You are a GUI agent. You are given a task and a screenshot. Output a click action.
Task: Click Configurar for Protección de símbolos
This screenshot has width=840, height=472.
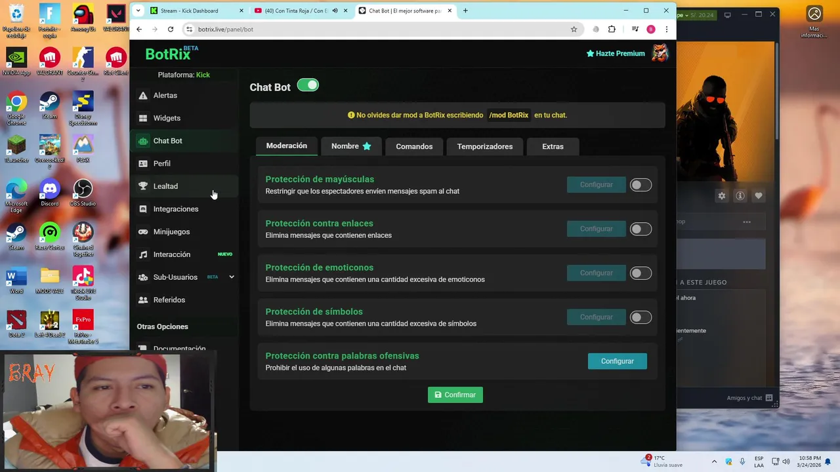pyautogui.click(x=596, y=317)
